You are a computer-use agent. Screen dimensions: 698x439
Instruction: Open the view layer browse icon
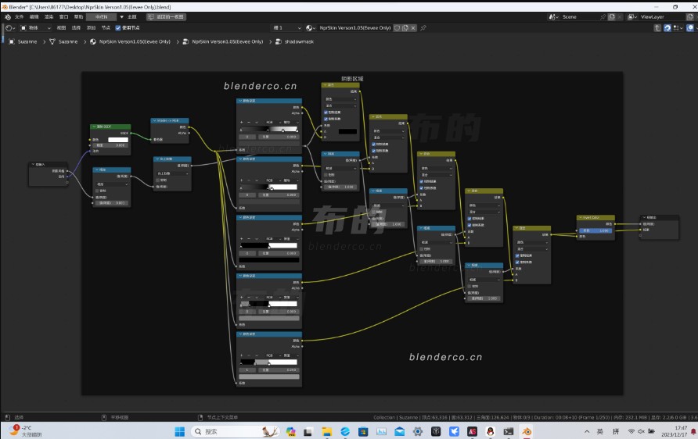(x=632, y=17)
